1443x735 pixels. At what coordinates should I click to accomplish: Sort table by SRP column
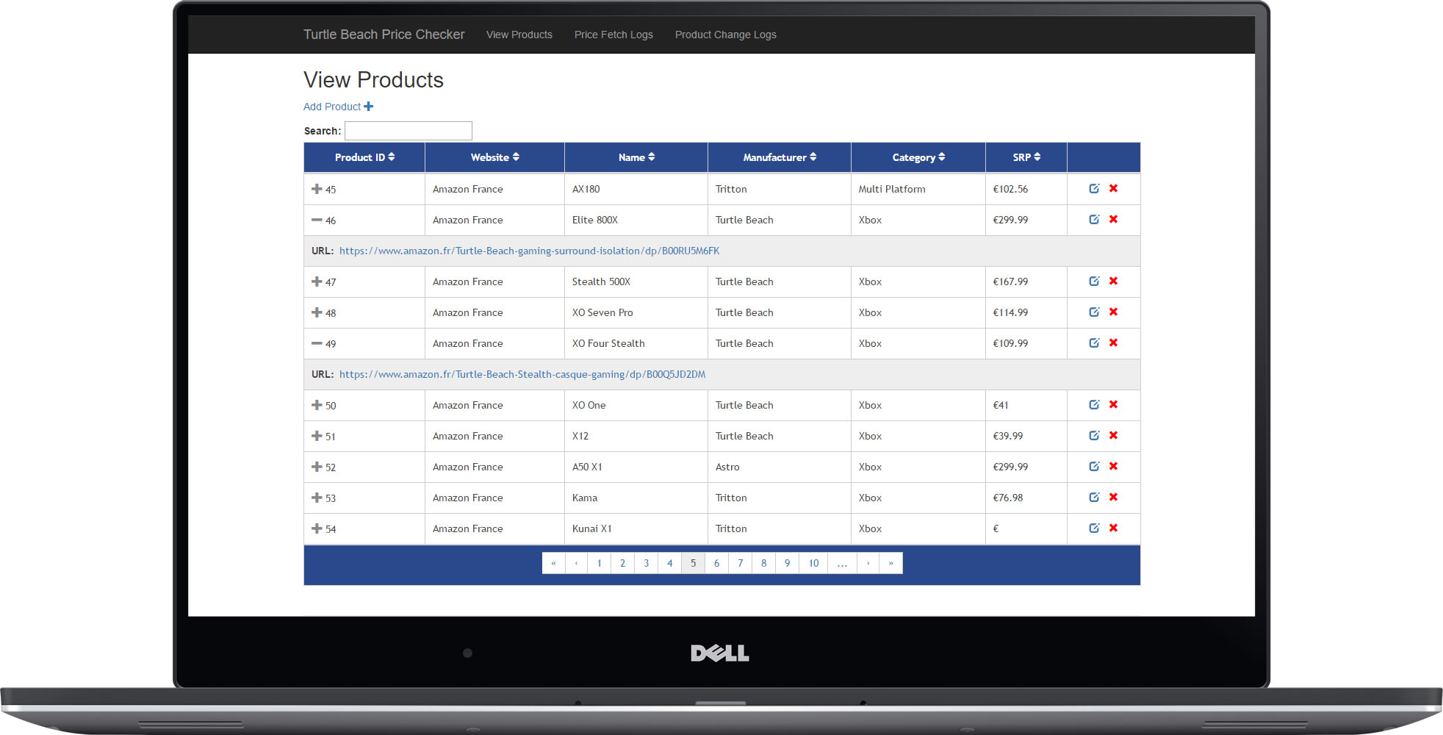[1026, 157]
